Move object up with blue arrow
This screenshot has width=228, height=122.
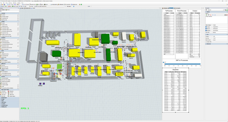(213, 15)
